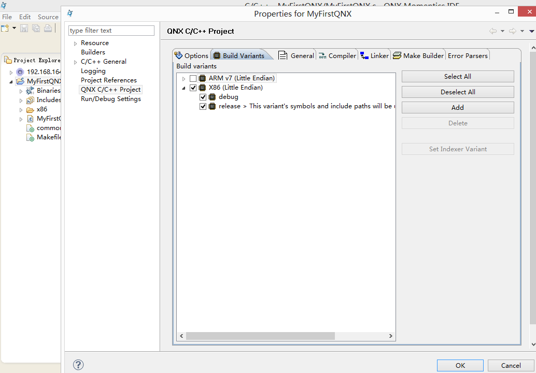Click the Compiler tab binary icon
The image size is (536, 373).
[322, 55]
